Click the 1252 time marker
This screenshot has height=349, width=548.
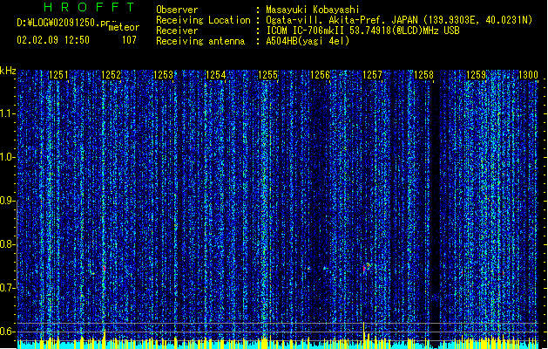112,75
